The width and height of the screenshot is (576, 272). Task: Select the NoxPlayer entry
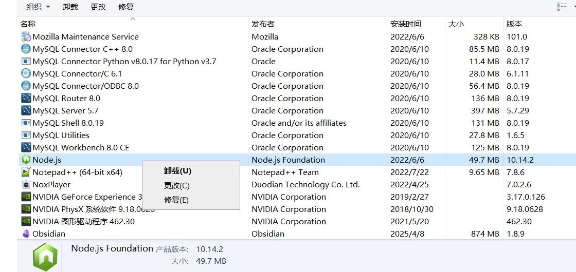tap(51, 185)
